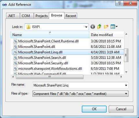Switch to the COM tab
Image resolution: width=139 pixels, height=118 pixels.
click(27, 16)
